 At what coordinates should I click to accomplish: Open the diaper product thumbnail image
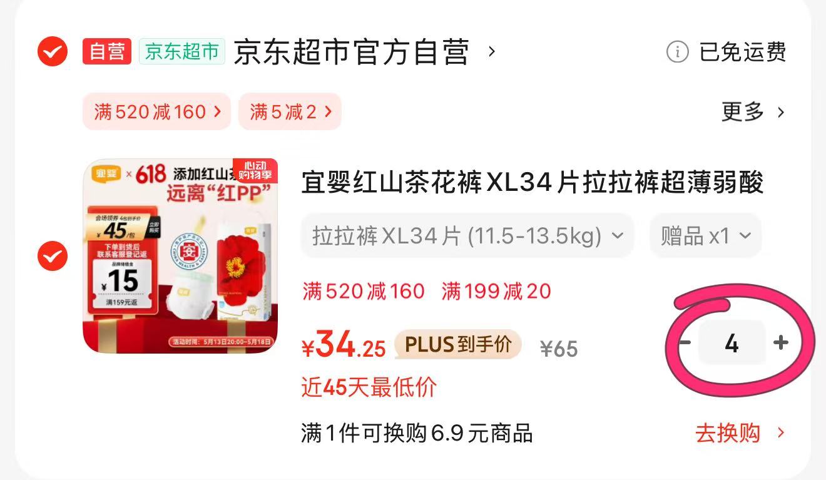click(x=180, y=255)
